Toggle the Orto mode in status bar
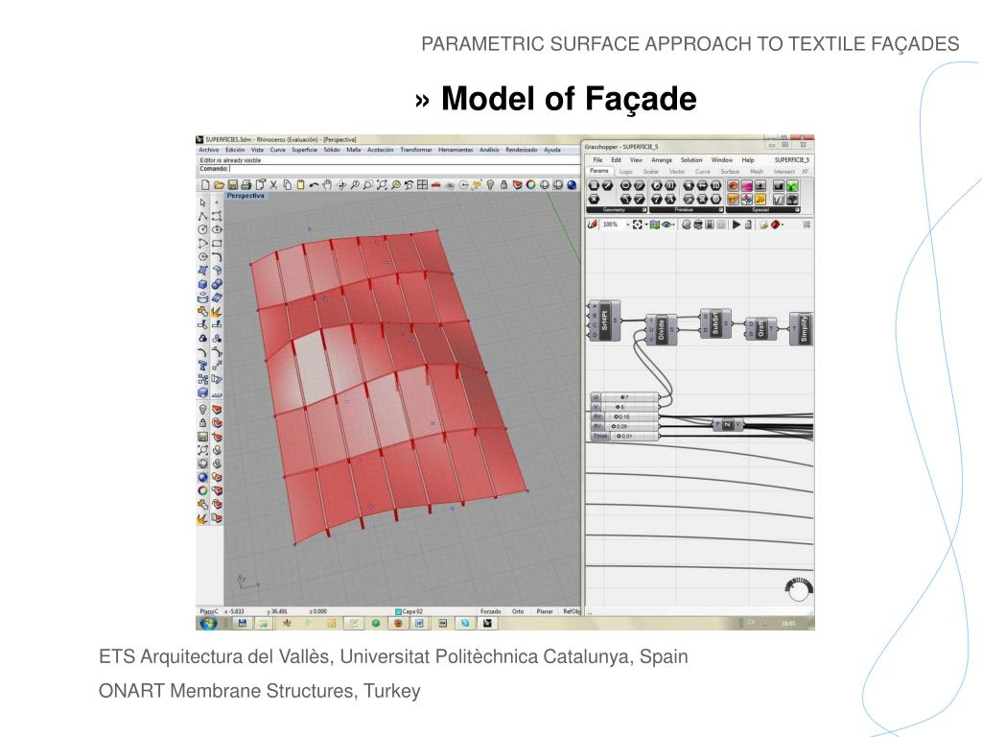 [518, 611]
